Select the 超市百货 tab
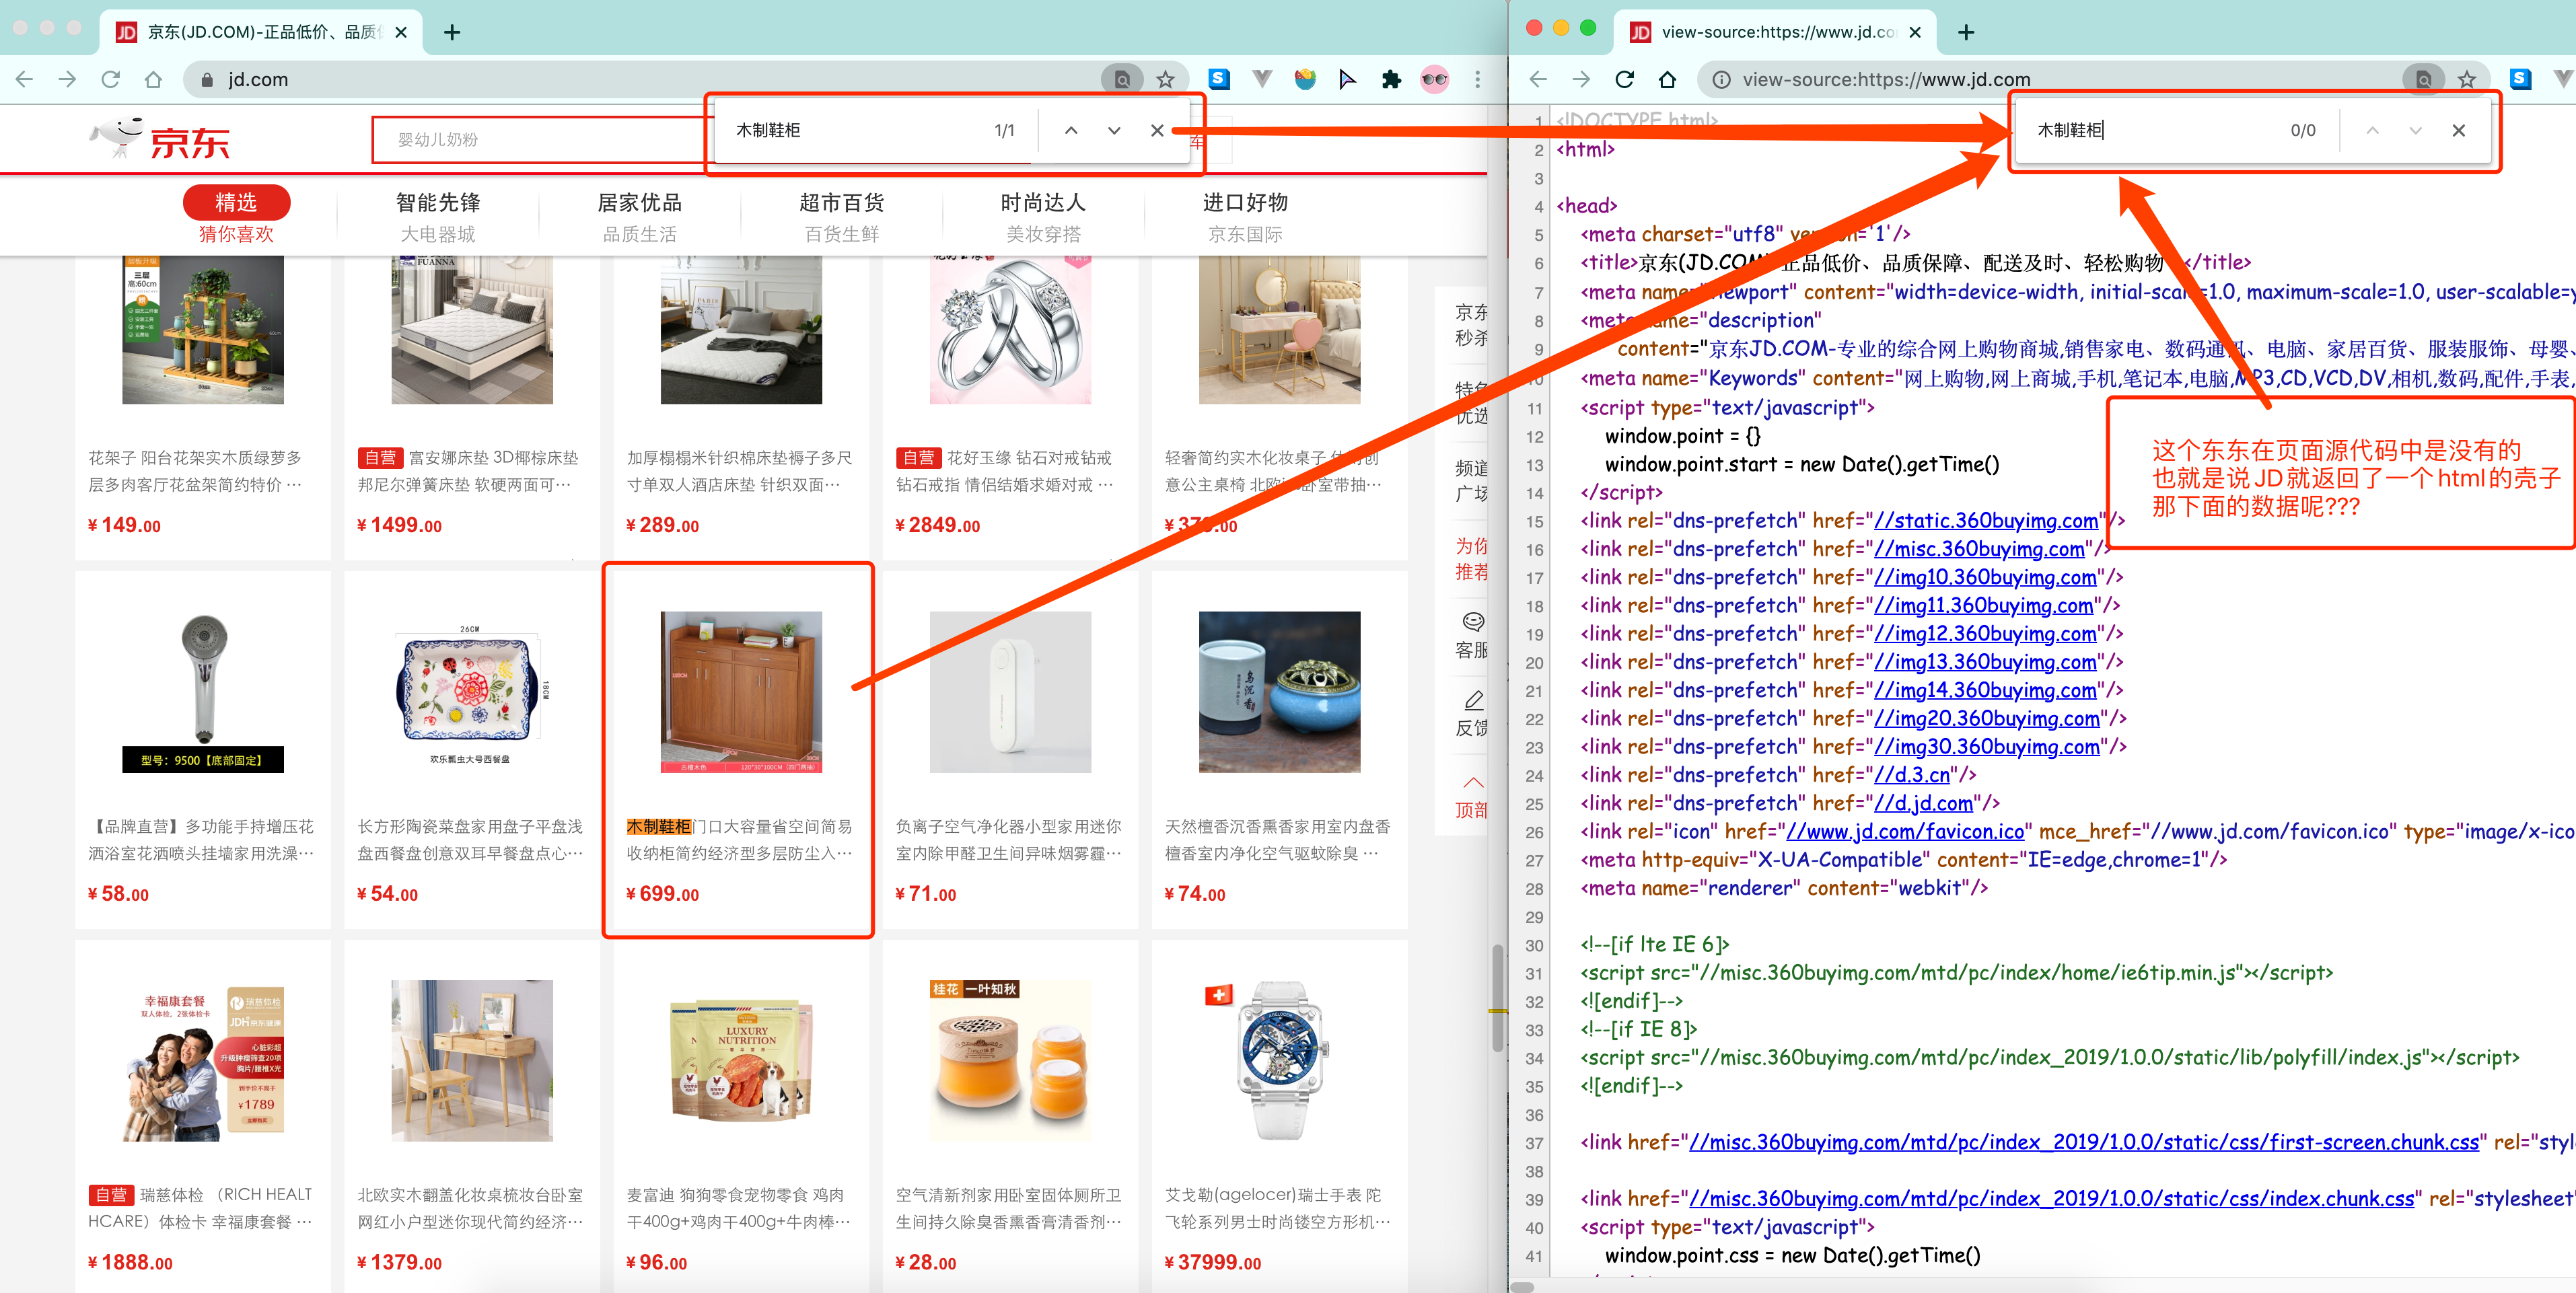 pos(842,216)
